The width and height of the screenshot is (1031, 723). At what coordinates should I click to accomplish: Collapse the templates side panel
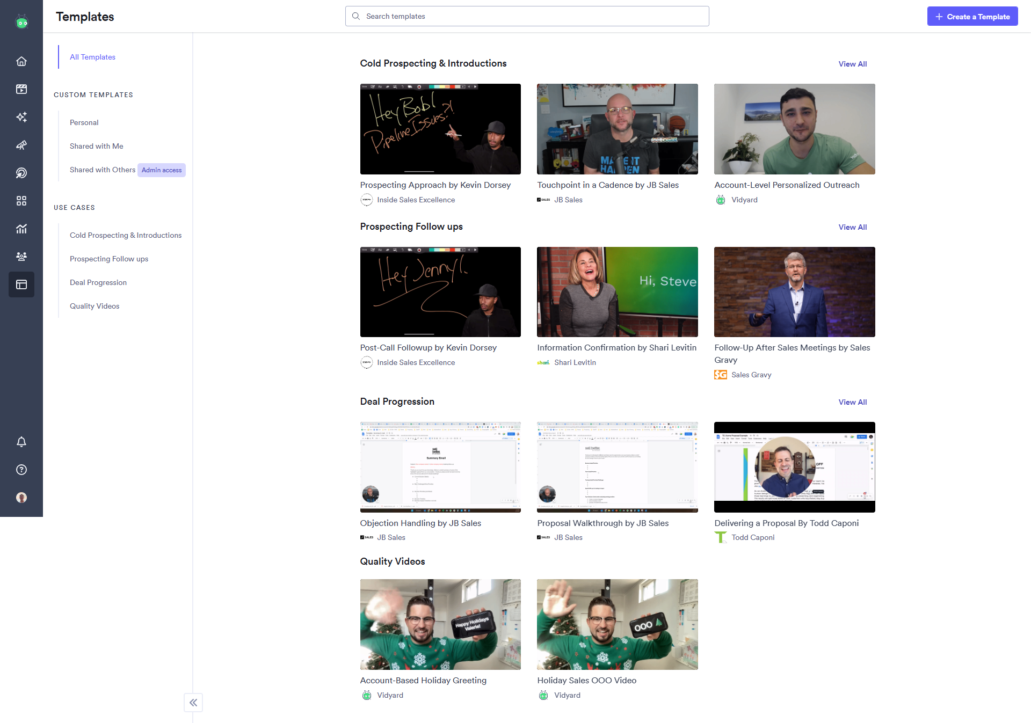point(193,703)
